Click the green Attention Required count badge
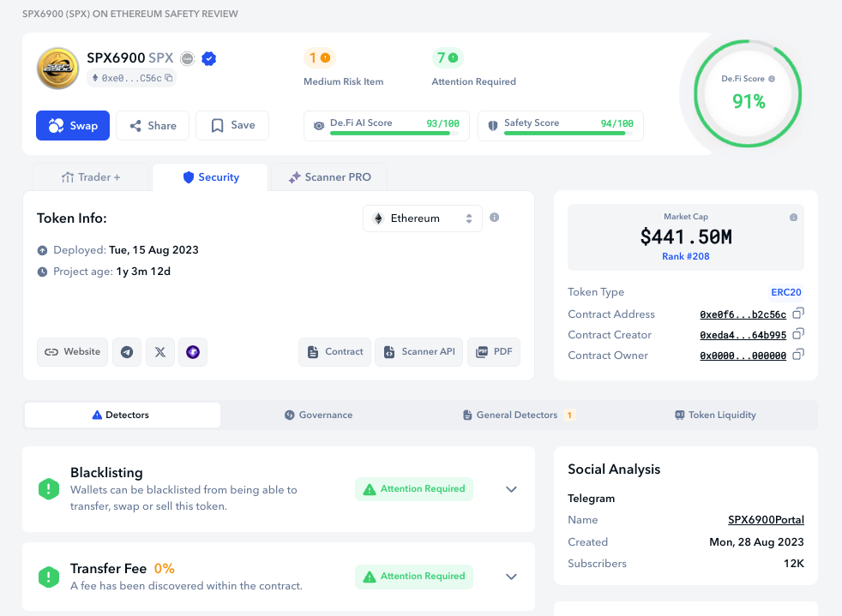Viewport: 842px width, 616px height. [x=448, y=57]
